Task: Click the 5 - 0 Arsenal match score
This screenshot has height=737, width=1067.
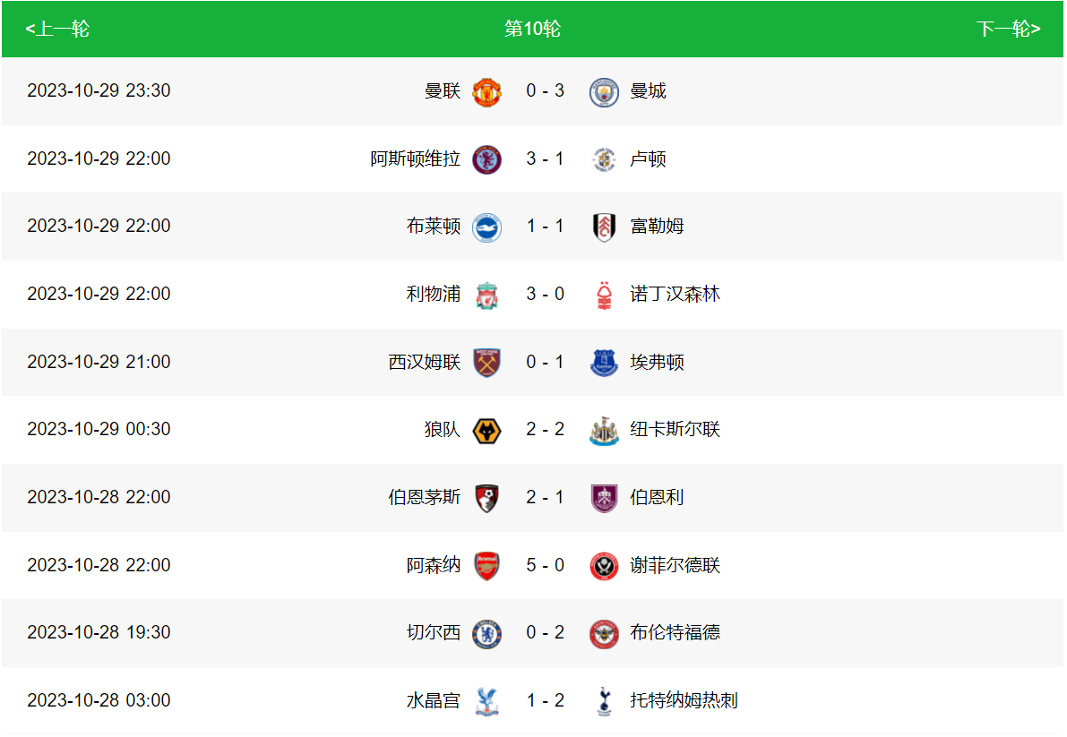Action: 545,565
